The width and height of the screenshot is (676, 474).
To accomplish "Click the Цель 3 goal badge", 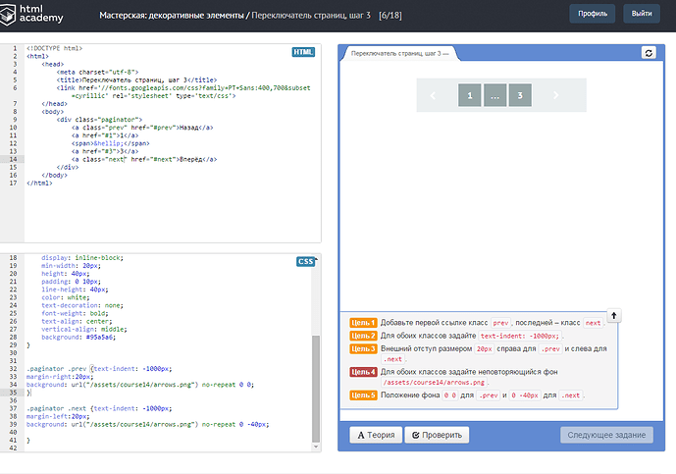I will point(363,348).
